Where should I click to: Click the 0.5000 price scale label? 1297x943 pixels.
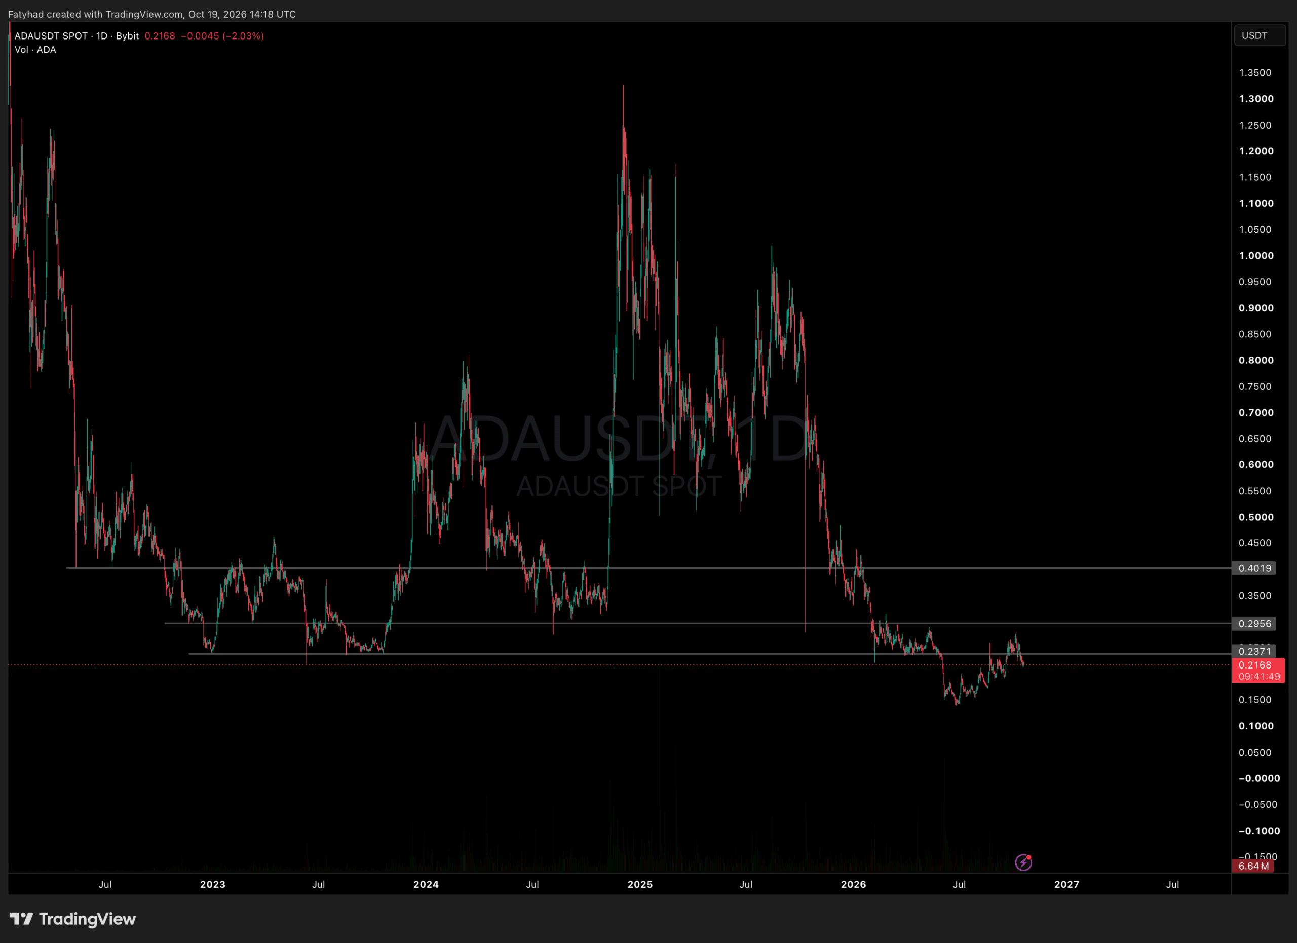(1256, 517)
